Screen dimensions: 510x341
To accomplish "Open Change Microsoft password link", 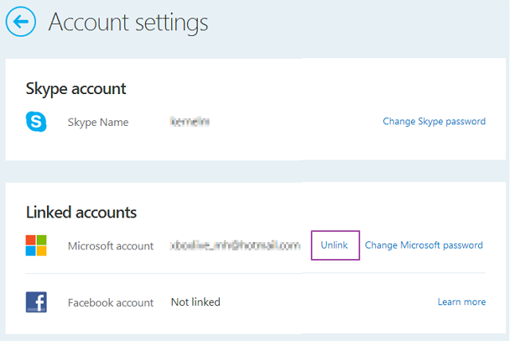I will (423, 245).
